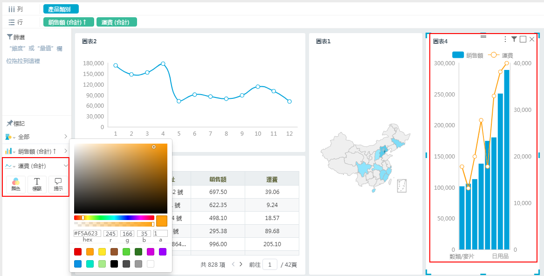Open the 圖表4 three-dot more menu

coord(505,40)
